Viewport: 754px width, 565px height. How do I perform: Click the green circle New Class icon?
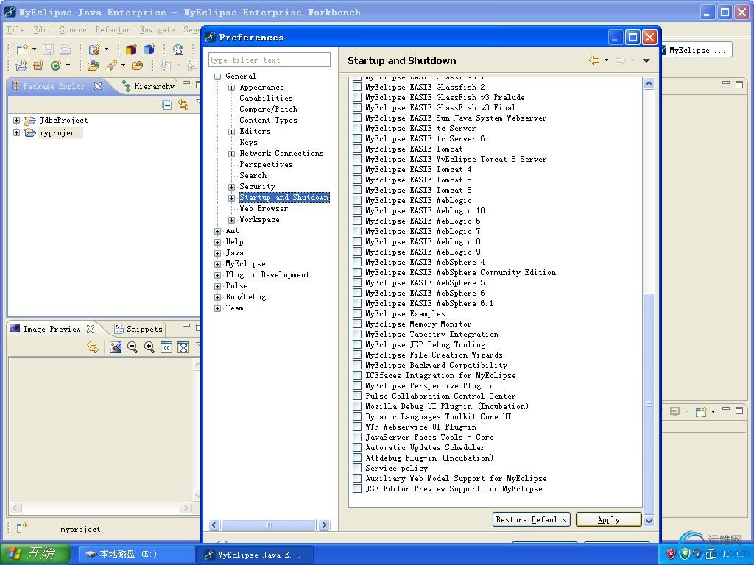[56, 65]
